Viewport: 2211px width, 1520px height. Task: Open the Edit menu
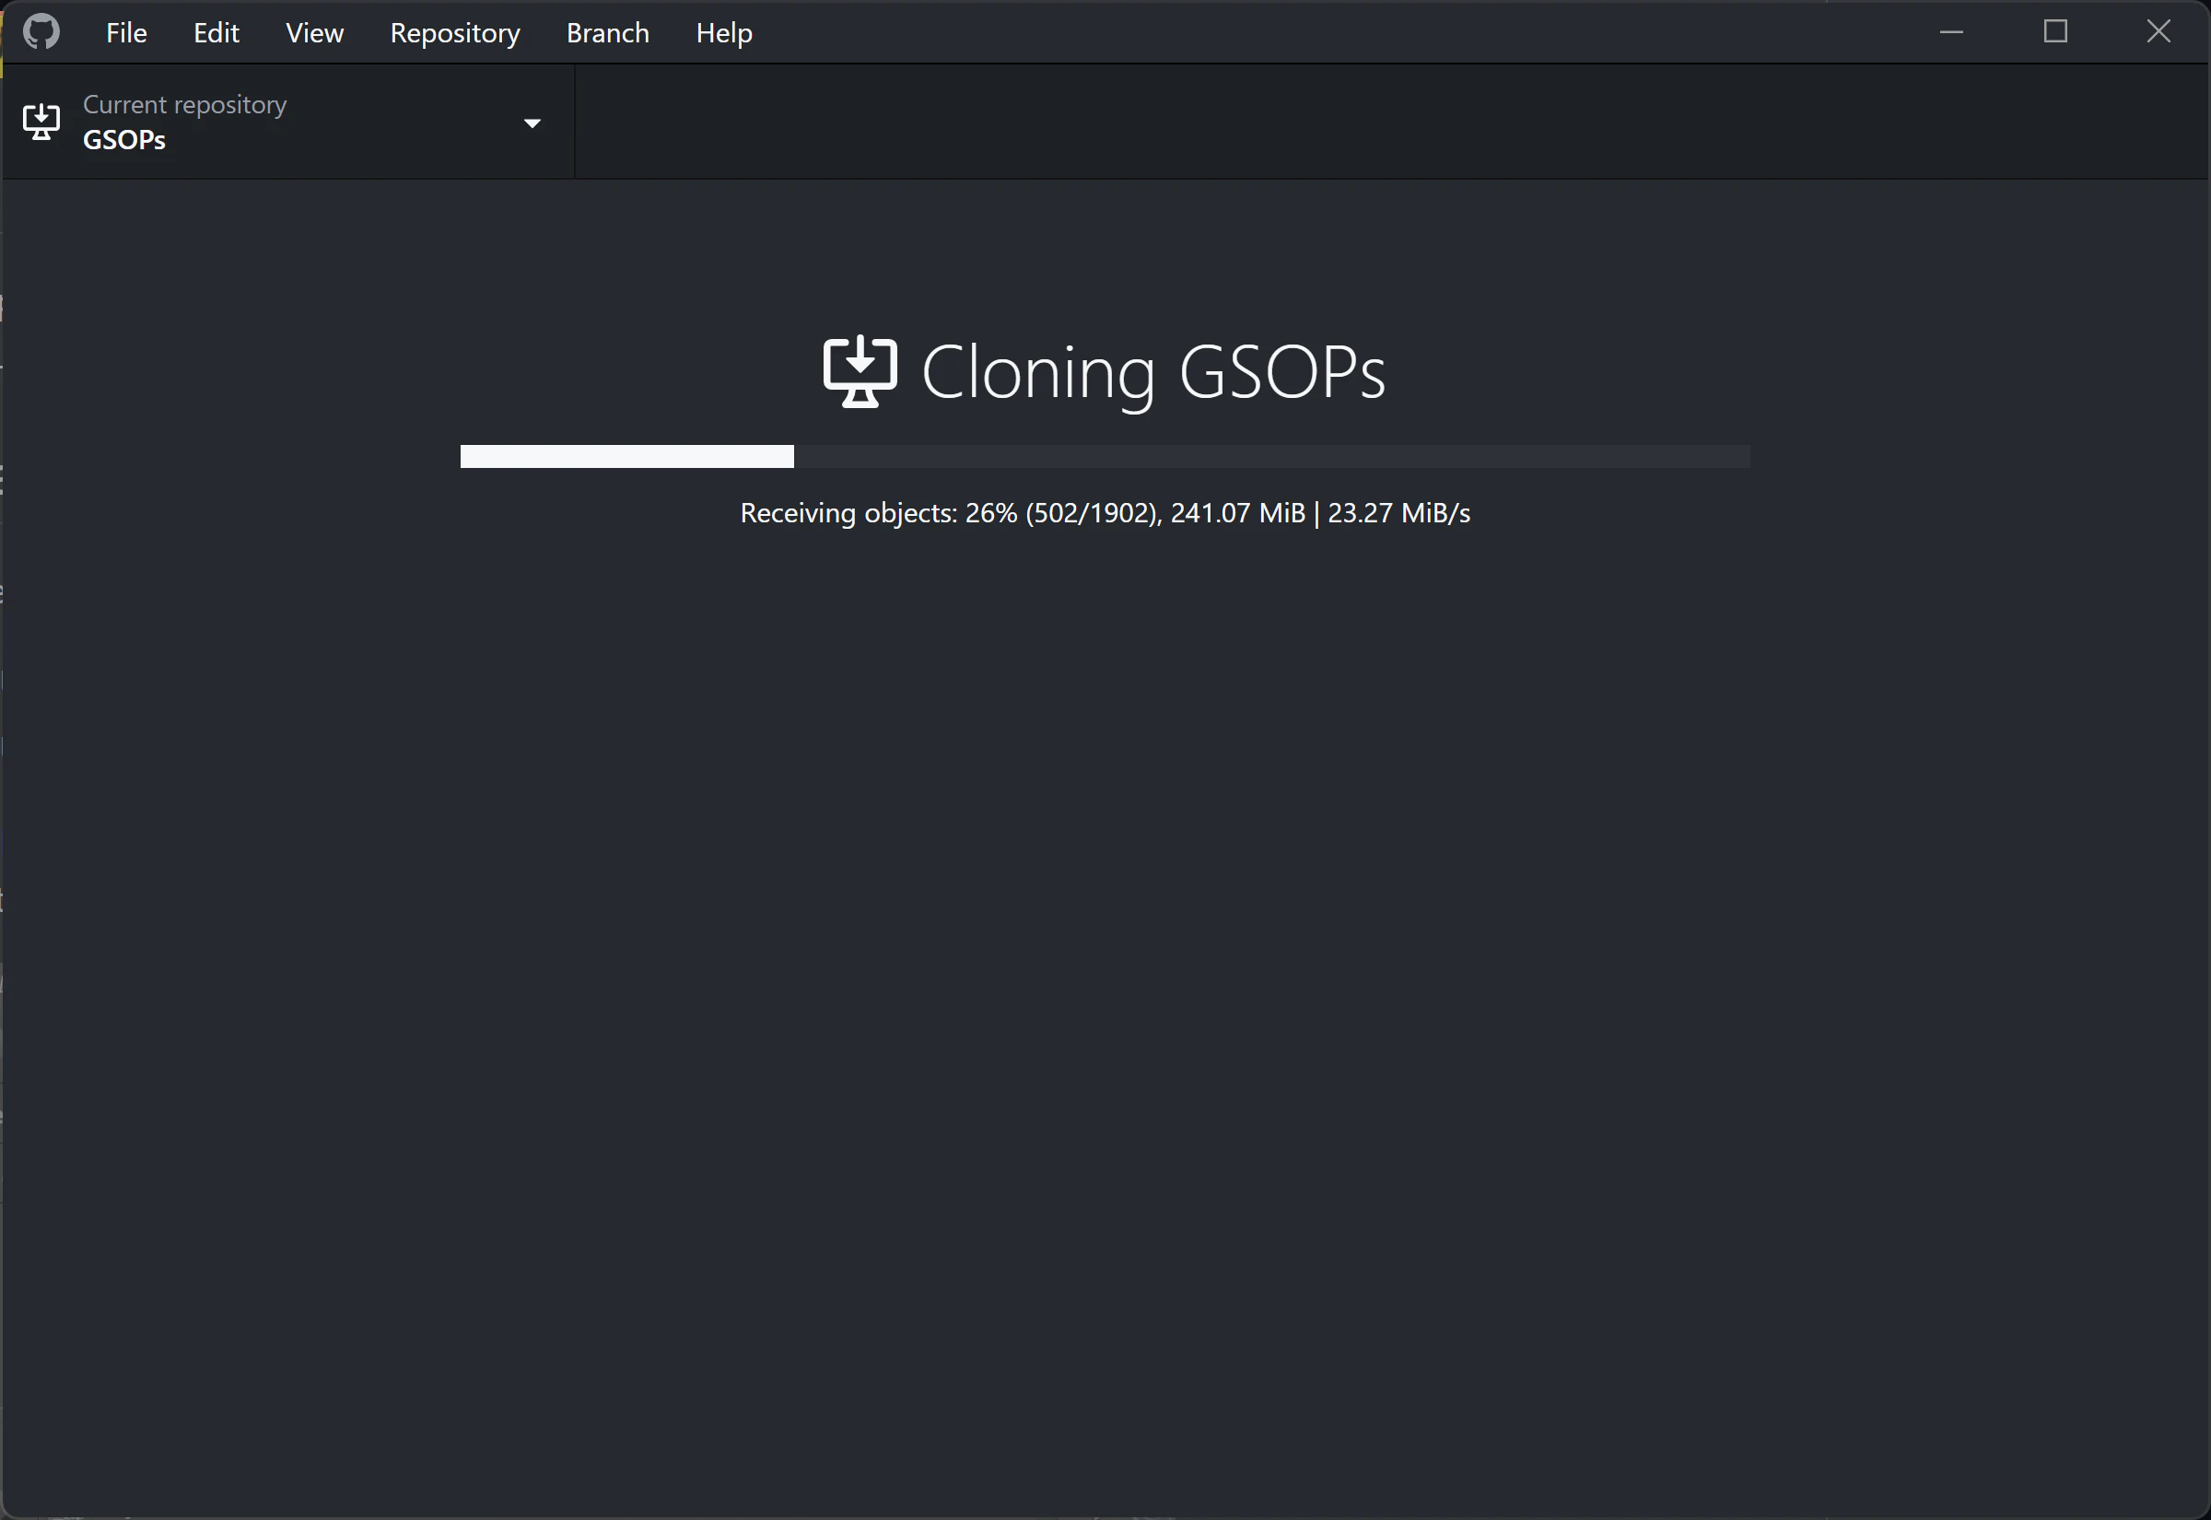click(x=216, y=33)
